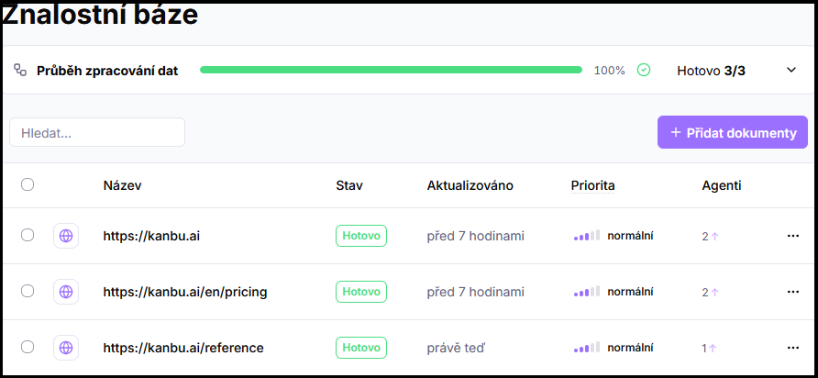The image size is (818, 378).
Task: Click the Přidat dokumenty button
Action: point(733,132)
